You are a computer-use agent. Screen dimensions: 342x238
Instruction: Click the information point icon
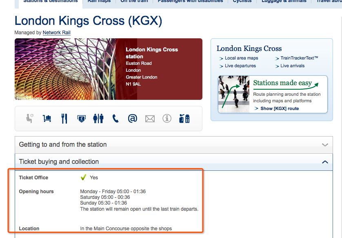(x=167, y=119)
